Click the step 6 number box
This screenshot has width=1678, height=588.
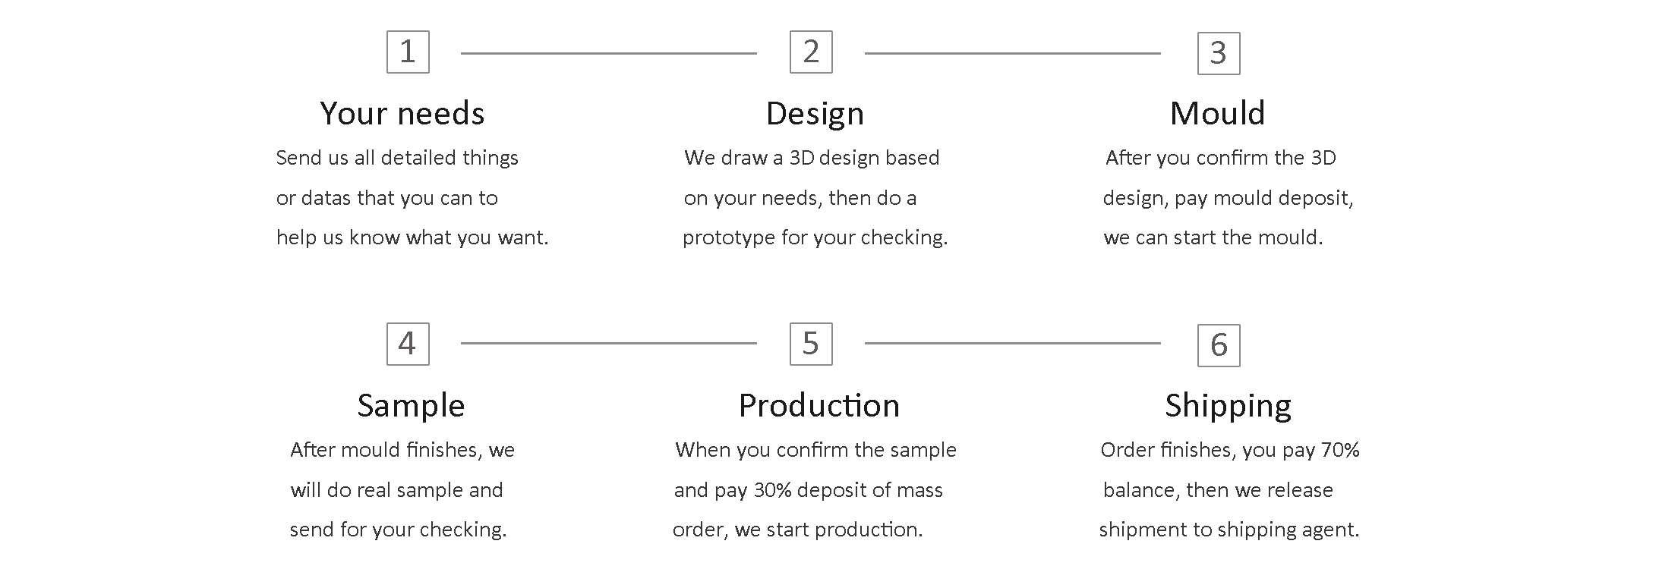pyautogui.click(x=1219, y=346)
